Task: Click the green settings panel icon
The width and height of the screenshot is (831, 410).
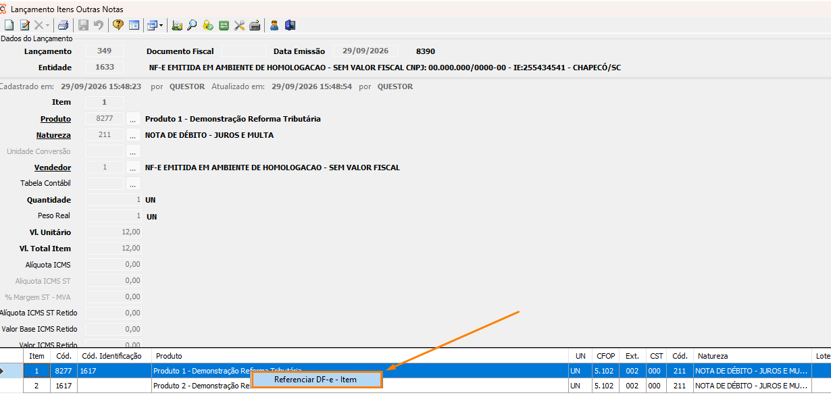Action: click(224, 25)
